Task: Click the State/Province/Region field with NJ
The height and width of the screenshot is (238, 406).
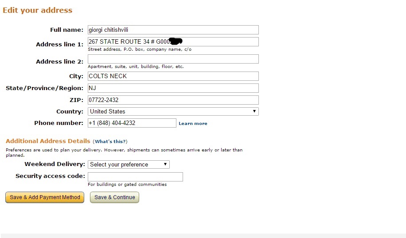Action: point(173,88)
